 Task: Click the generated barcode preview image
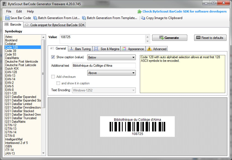pyautogui.click(x=137, y=127)
